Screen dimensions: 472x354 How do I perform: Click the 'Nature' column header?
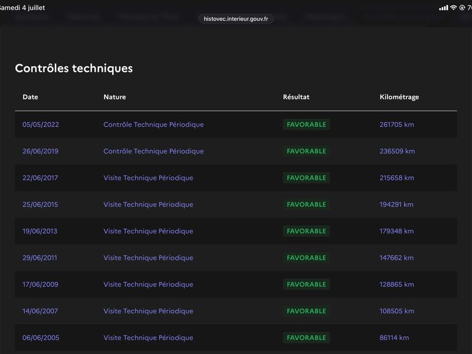coord(114,97)
